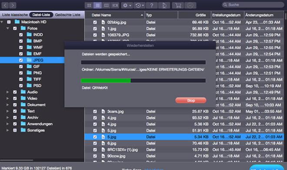Click the Archiv folder icon
This screenshot has height=170, width=287.
point(23,117)
